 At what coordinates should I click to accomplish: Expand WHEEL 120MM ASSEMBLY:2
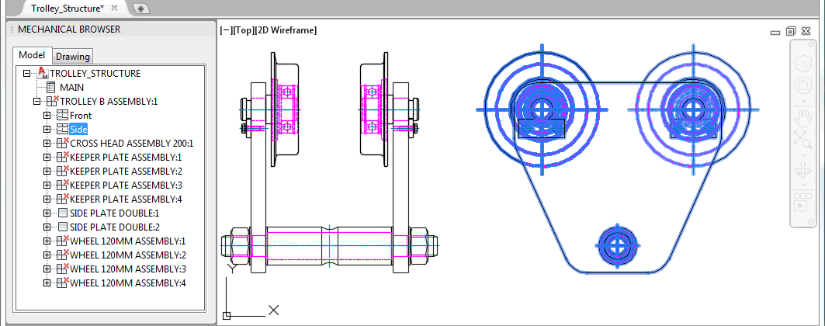[x=47, y=255]
